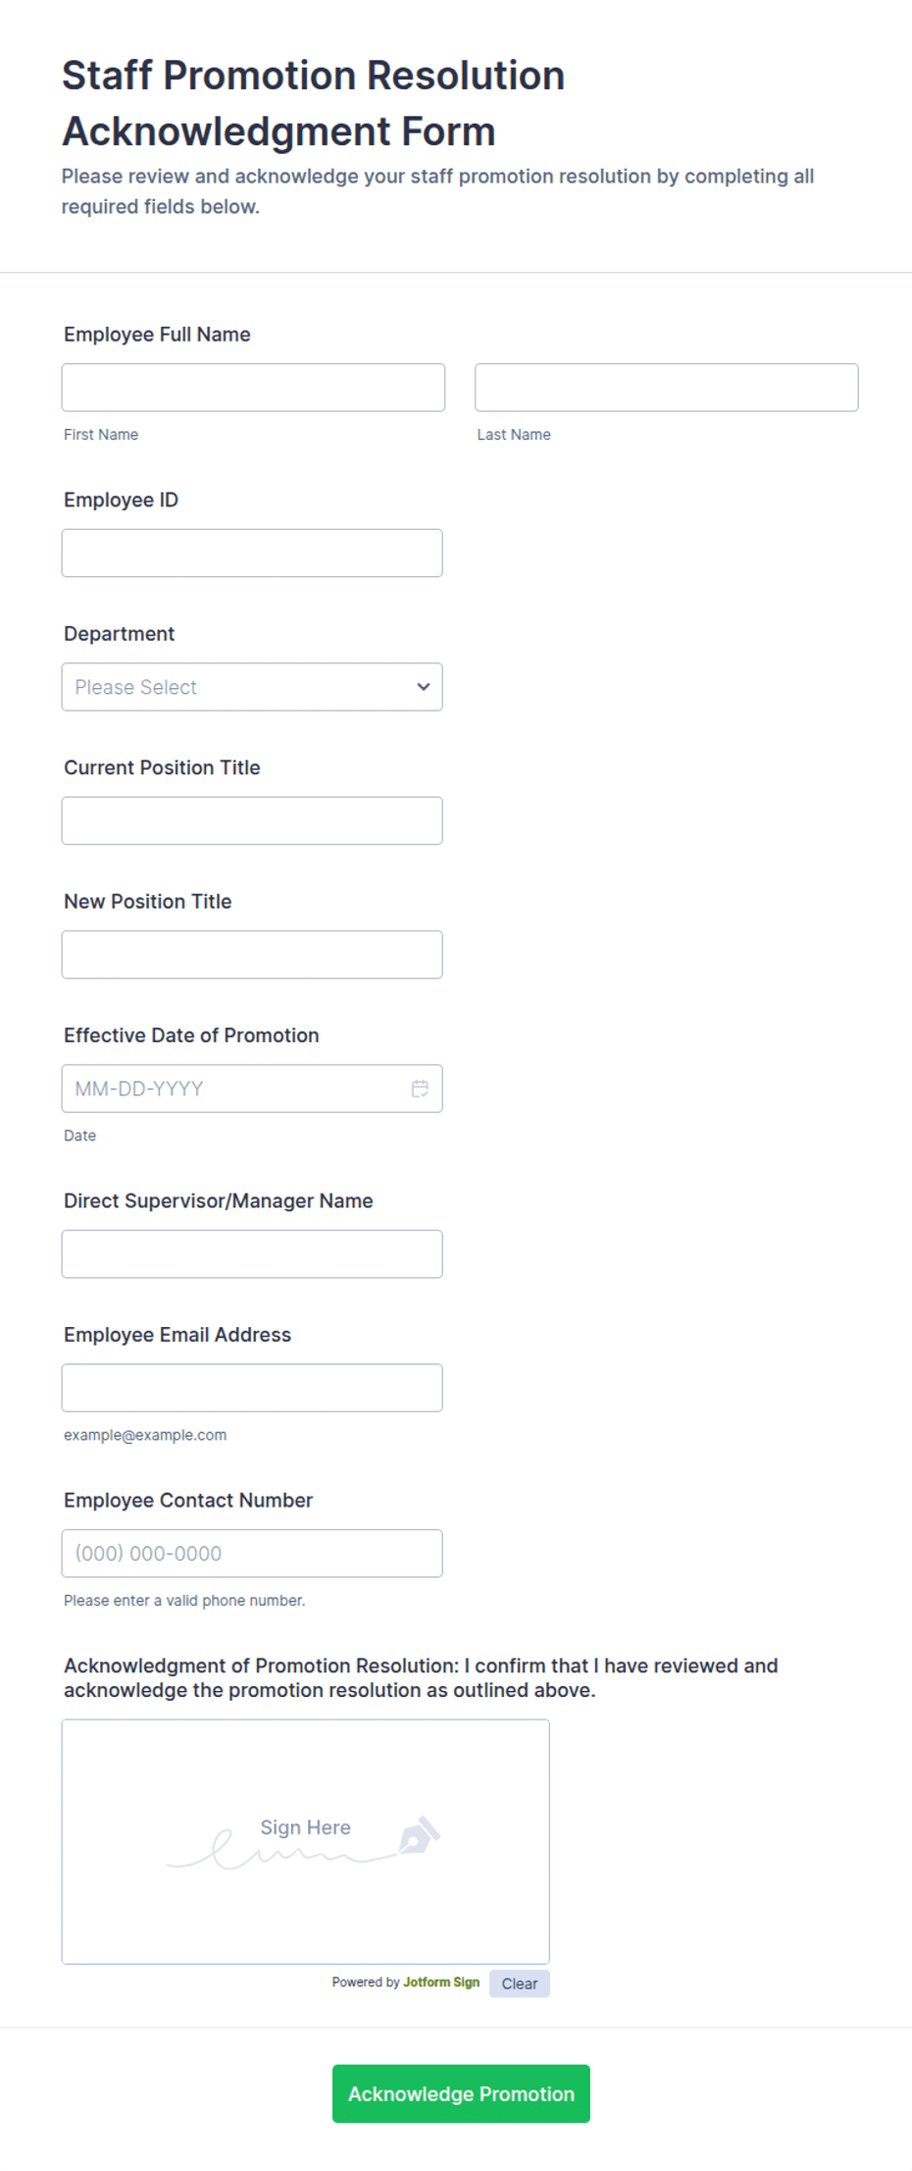The width and height of the screenshot is (912, 2171).
Task: Click the Sign Here signature pad
Action: tap(306, 1841)
